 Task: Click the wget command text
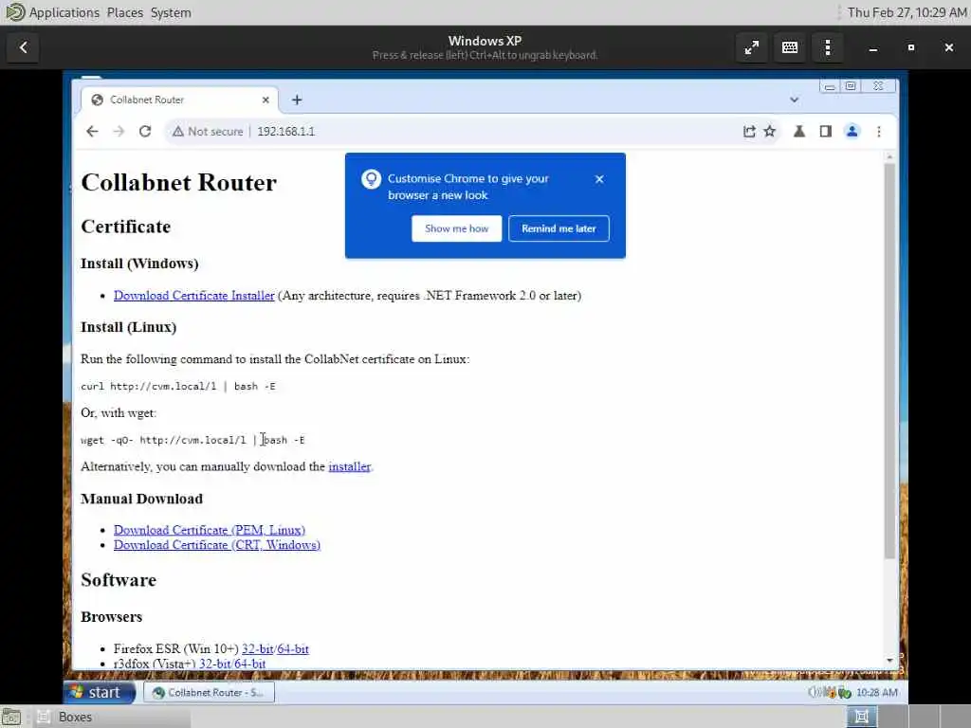tap(192, 440)
